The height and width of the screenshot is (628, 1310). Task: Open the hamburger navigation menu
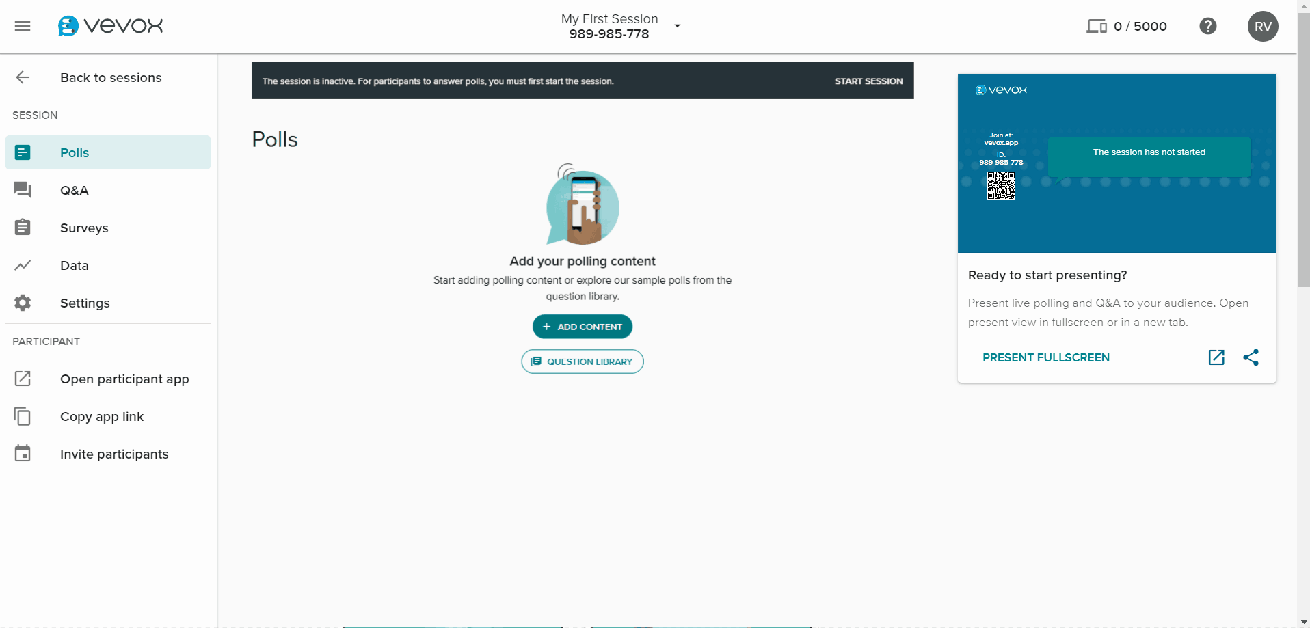point(23,26)
